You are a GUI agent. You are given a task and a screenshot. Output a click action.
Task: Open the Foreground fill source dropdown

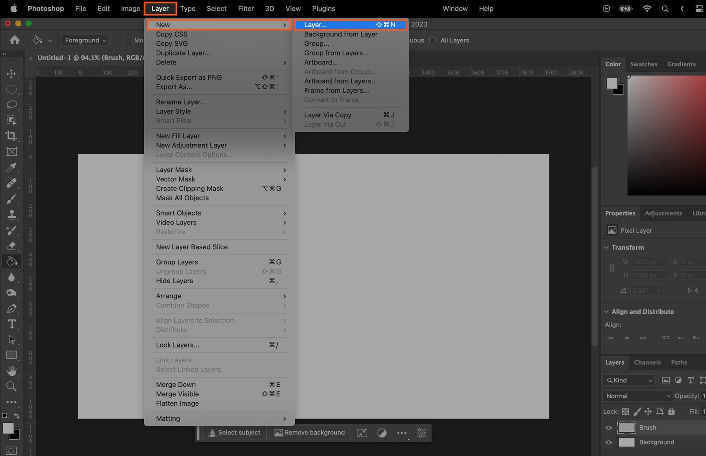click(x=86, y=40)
